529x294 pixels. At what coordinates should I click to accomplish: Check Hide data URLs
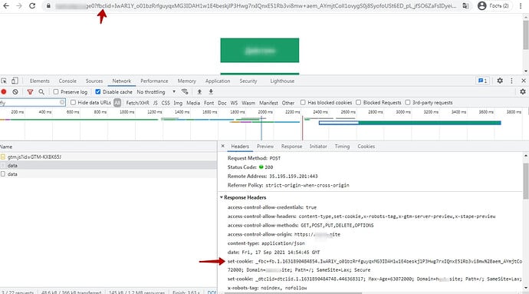[73, 102]
